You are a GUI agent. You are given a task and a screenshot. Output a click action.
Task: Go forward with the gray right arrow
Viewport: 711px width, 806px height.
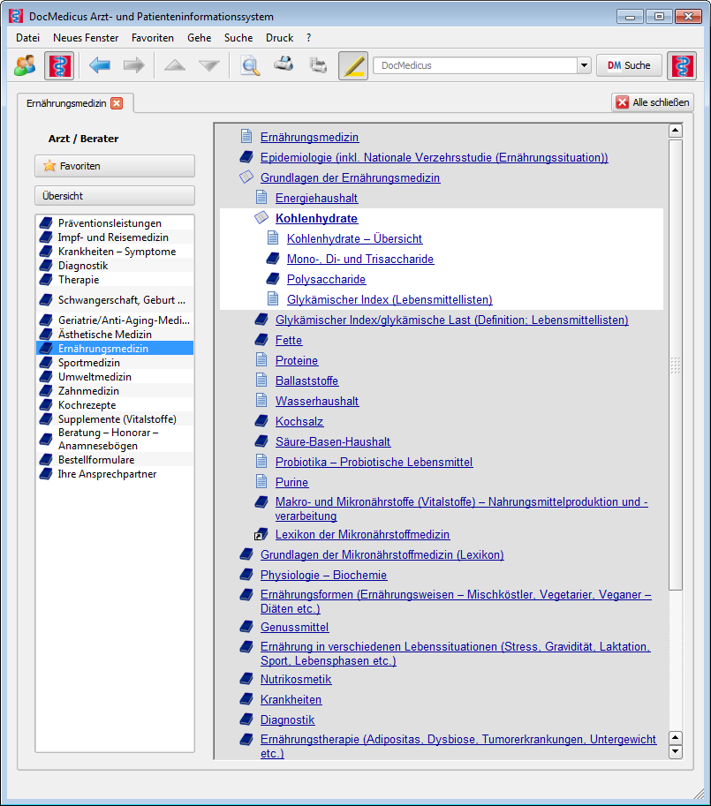click(133, 65)
